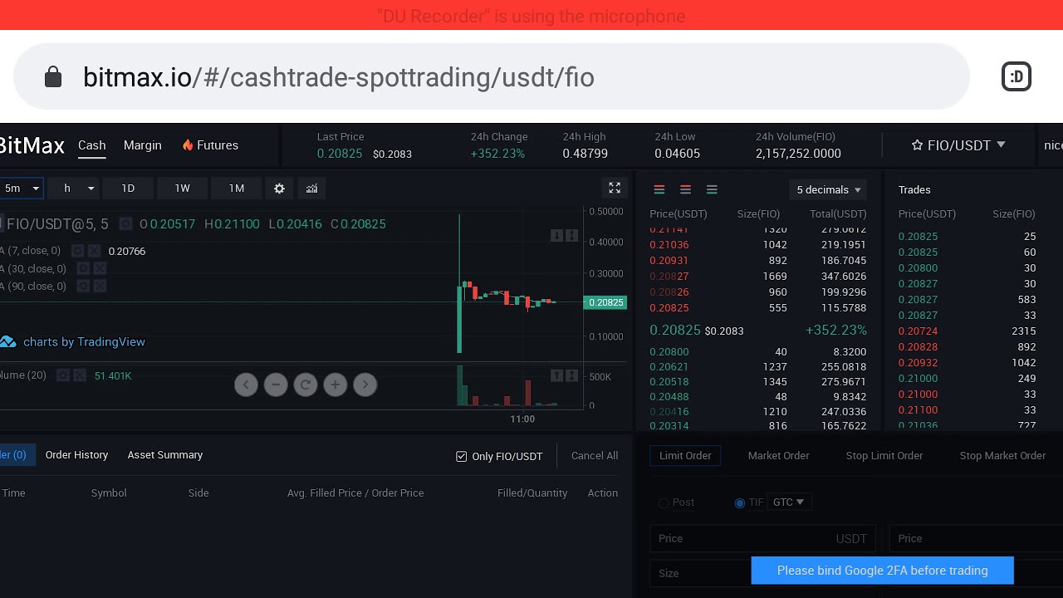Toggle the Only FIO/USDT checkbox
1063x598 pixels.
462,457
